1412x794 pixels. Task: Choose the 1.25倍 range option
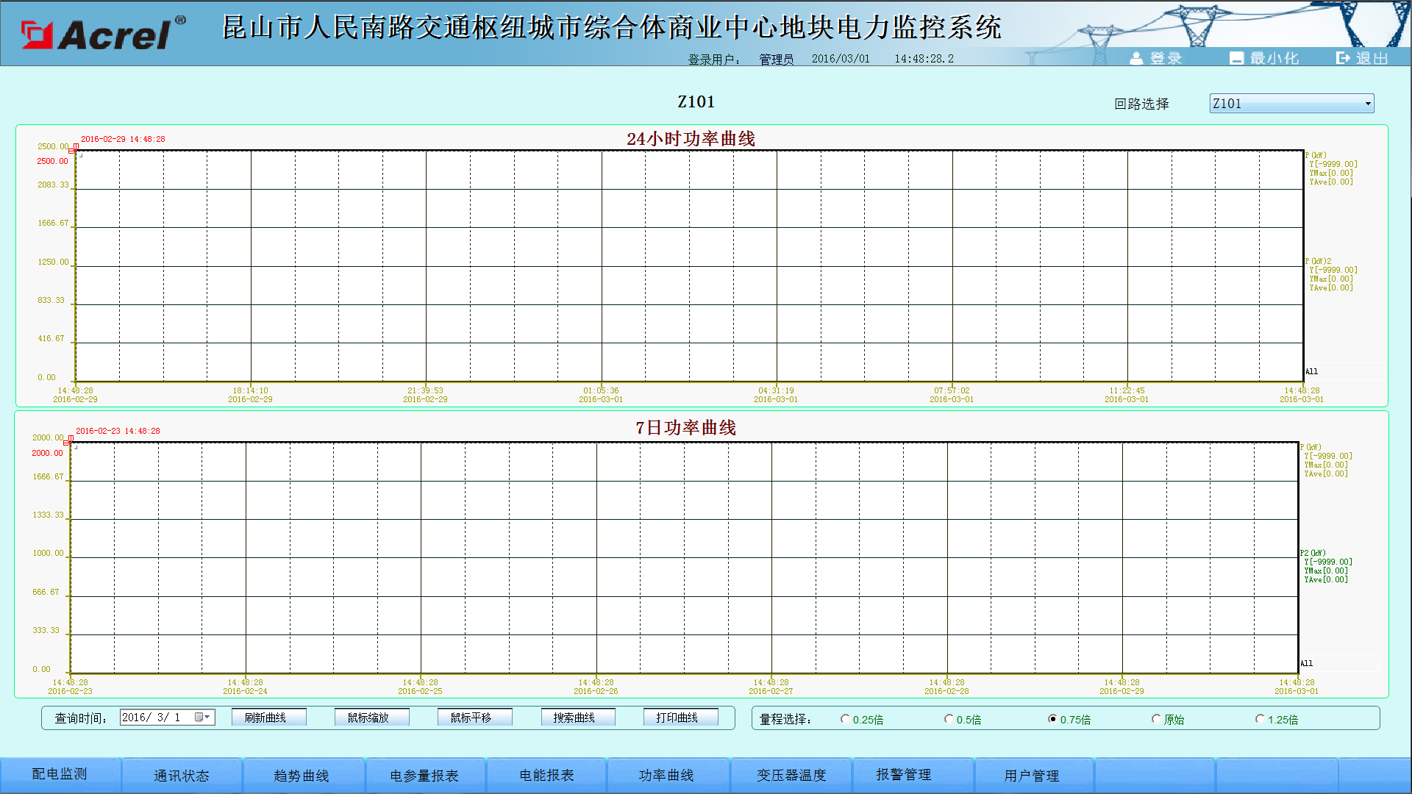1260,719
